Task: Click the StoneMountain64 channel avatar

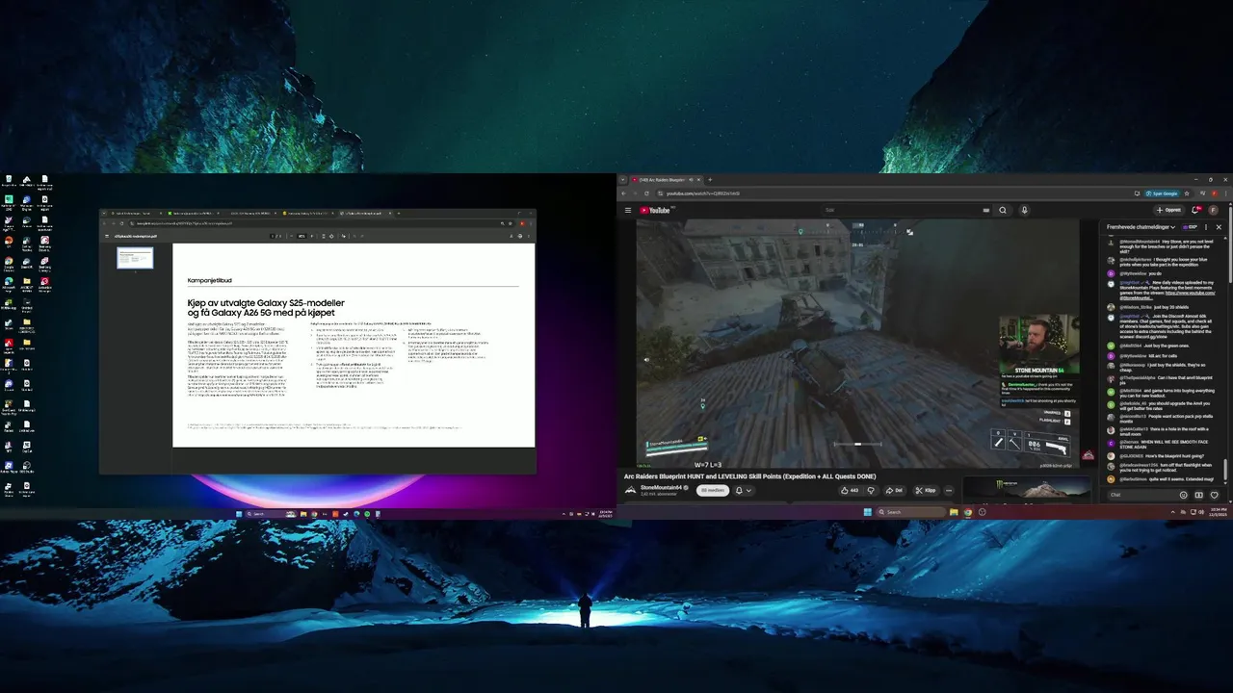Action: (x=631, y=490)
